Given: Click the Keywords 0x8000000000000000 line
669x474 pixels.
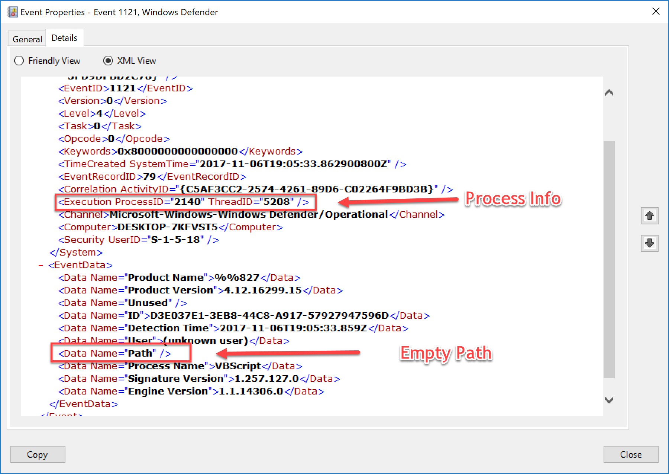Looking at the screenshot, I should [181, 152].
